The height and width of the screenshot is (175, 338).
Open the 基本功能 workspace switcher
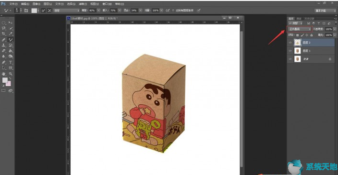click(325, 11)
